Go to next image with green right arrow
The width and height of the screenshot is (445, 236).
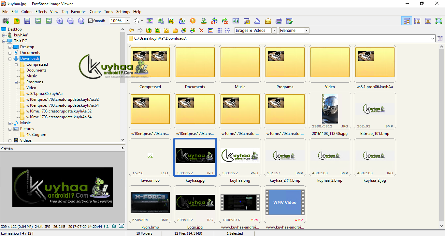point(49,21)
